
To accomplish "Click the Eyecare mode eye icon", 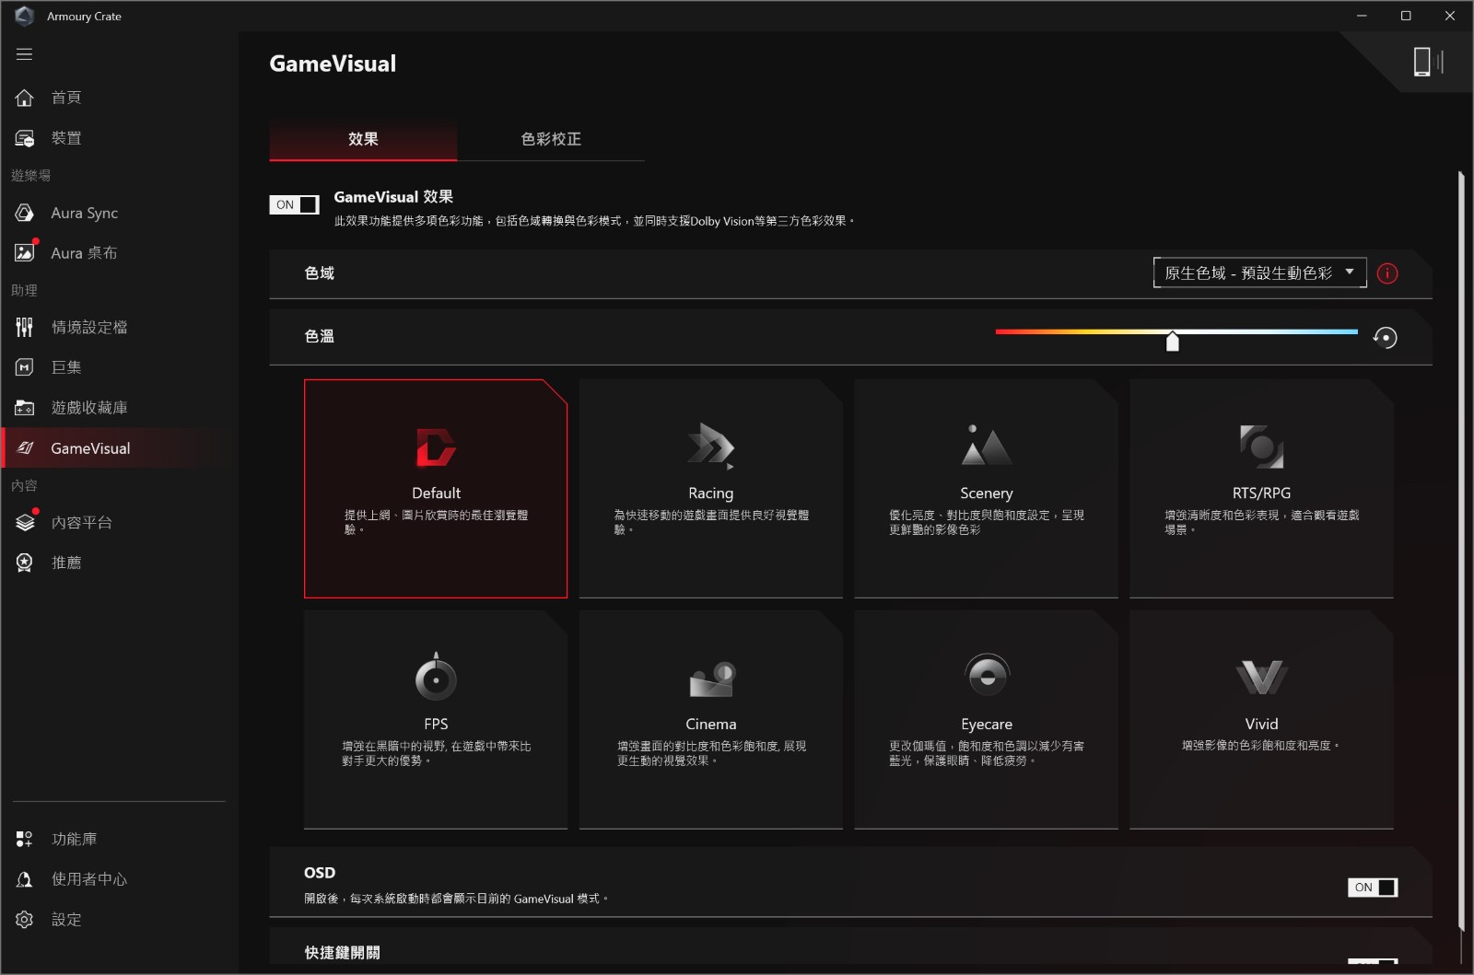I will (987, 675).
